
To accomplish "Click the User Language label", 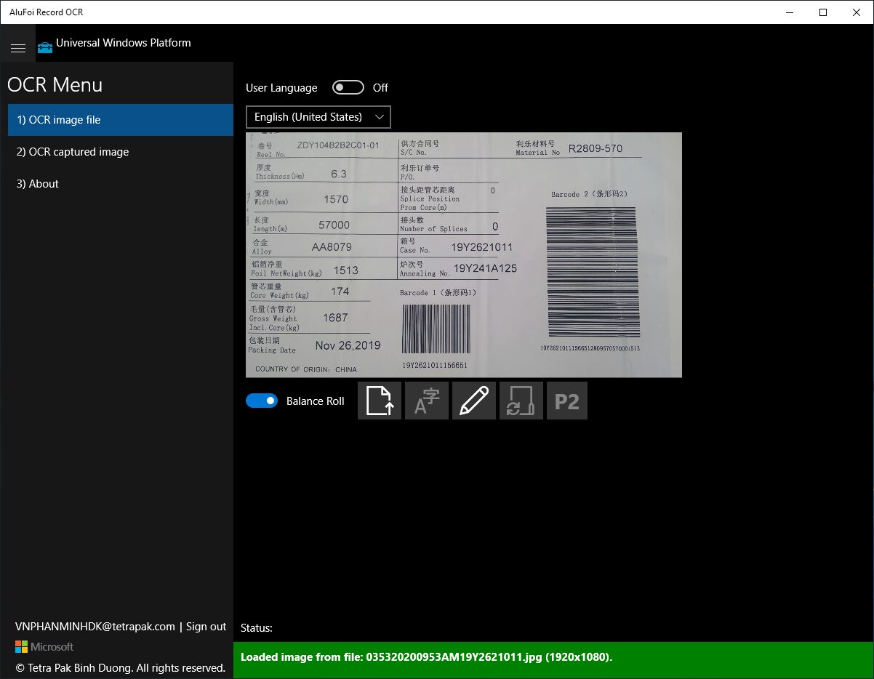I will click(x=281, y=88).
